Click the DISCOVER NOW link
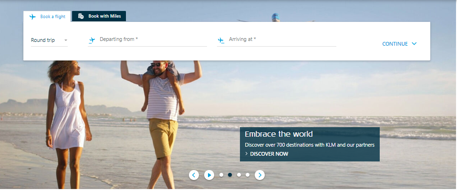 pos(267,154)
